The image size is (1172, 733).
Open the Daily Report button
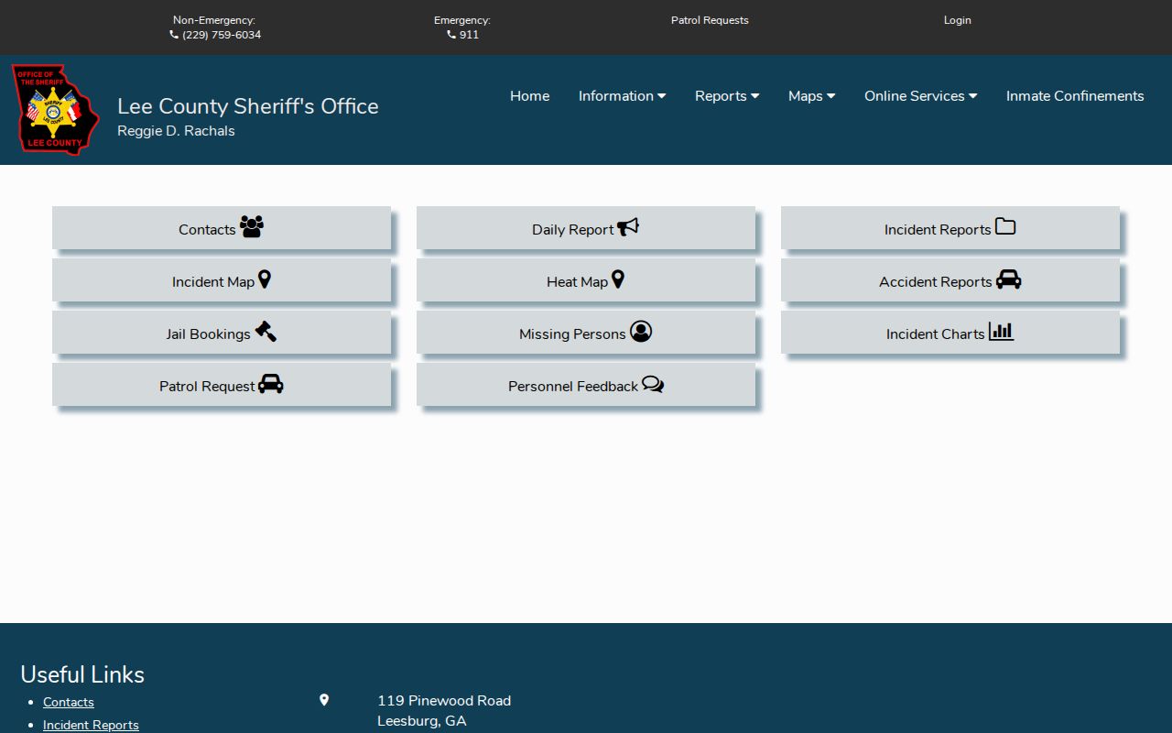click(x=586, y=228)
